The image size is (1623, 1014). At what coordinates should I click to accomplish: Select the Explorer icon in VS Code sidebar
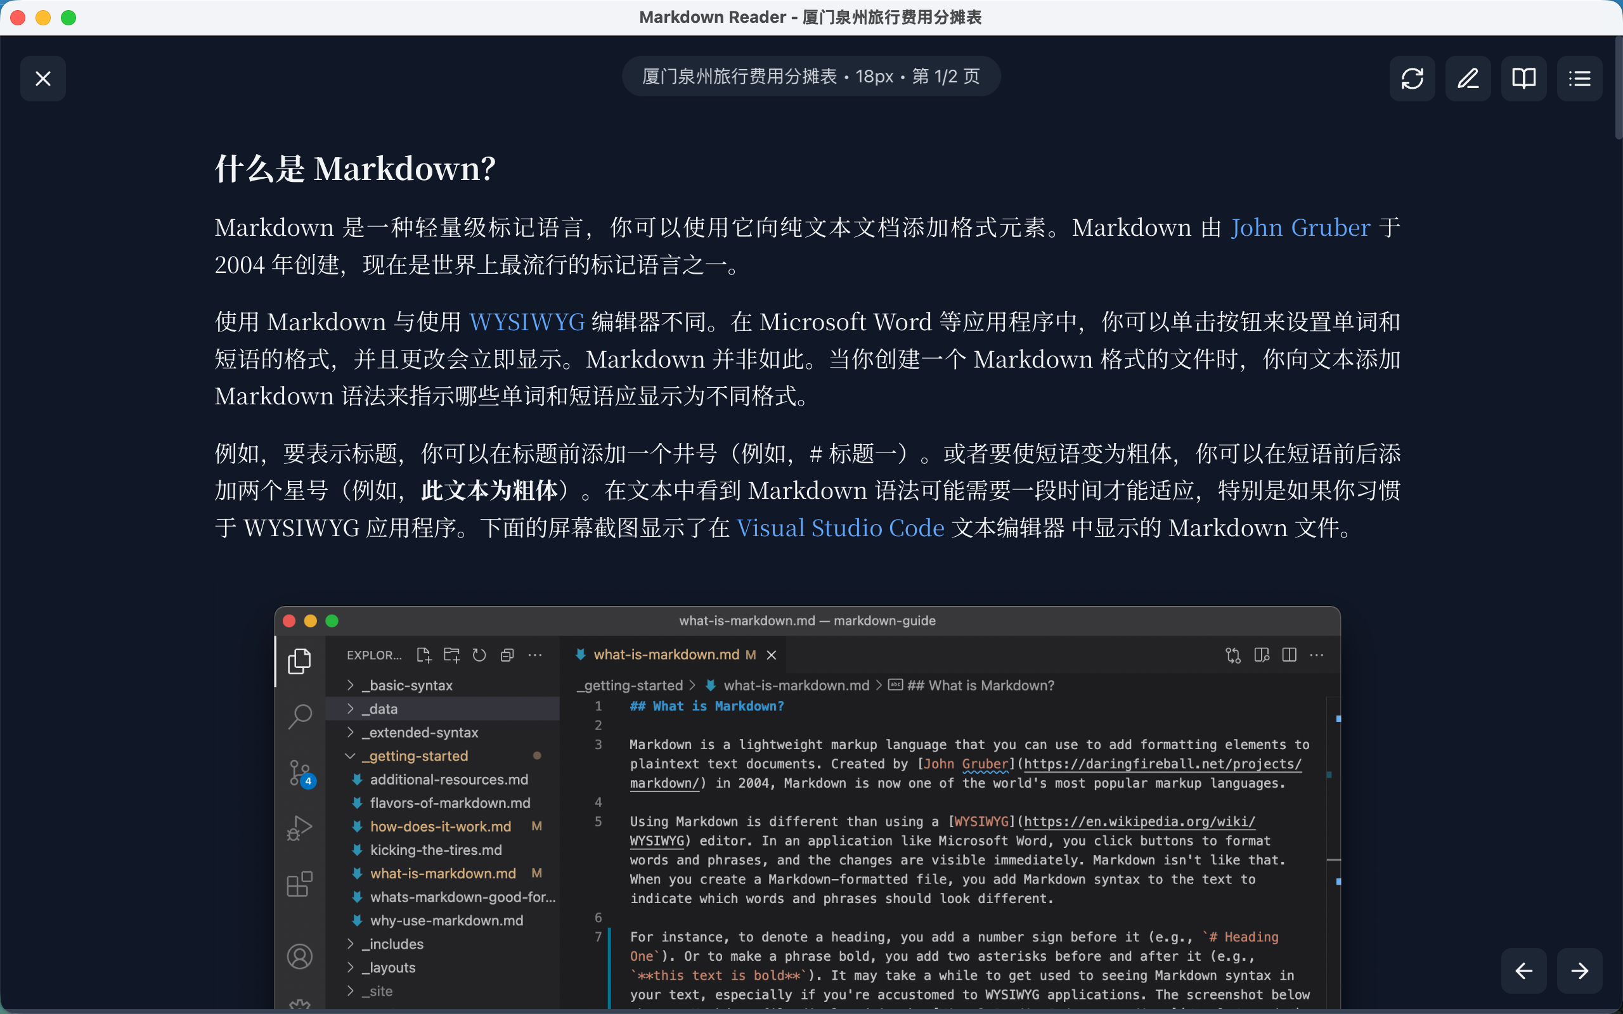pyautogui.click(x=299, y=660)
